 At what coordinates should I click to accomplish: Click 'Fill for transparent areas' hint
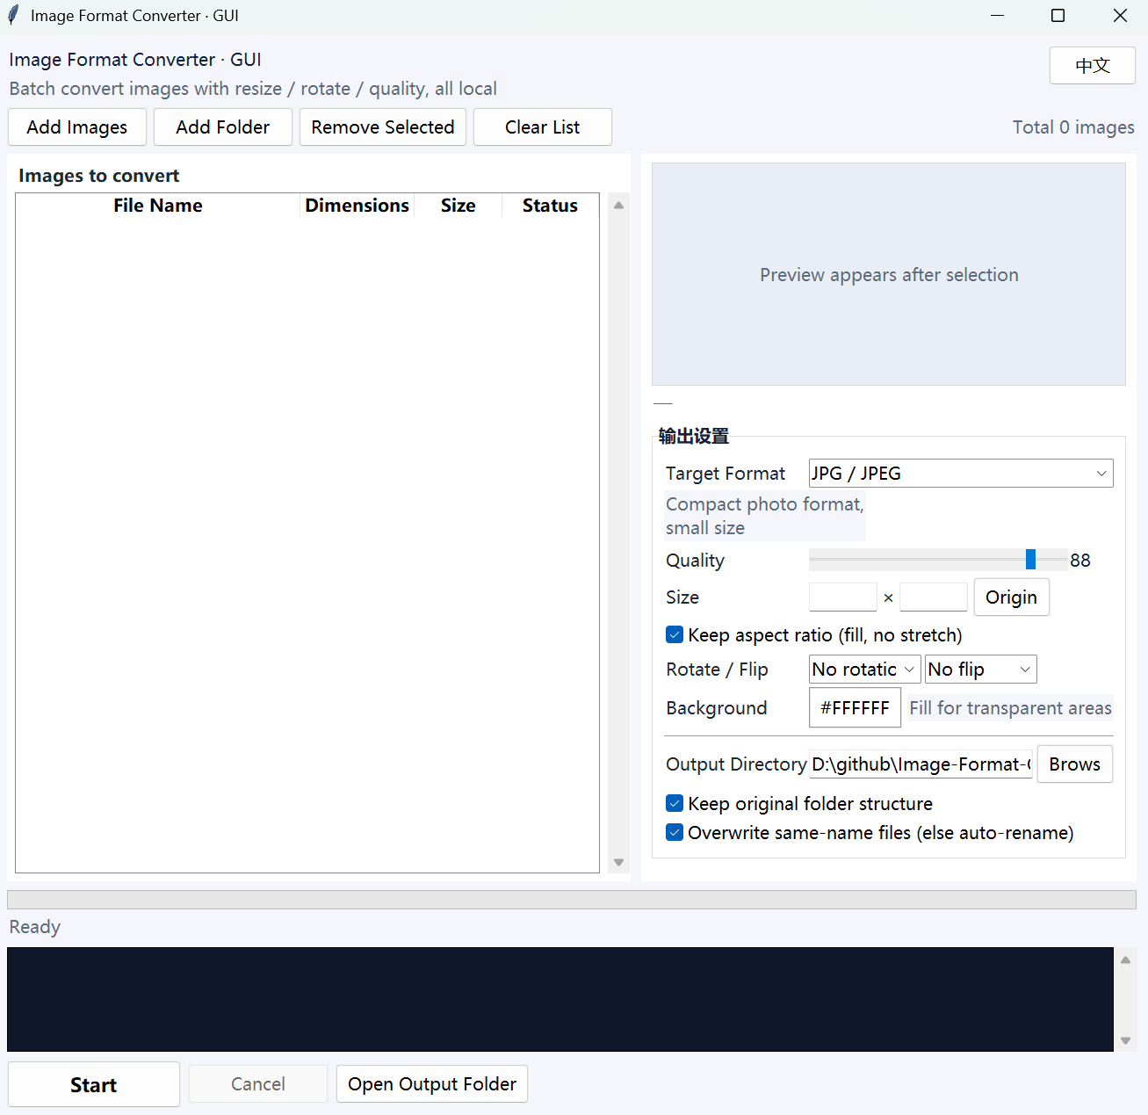point(1010,708)
